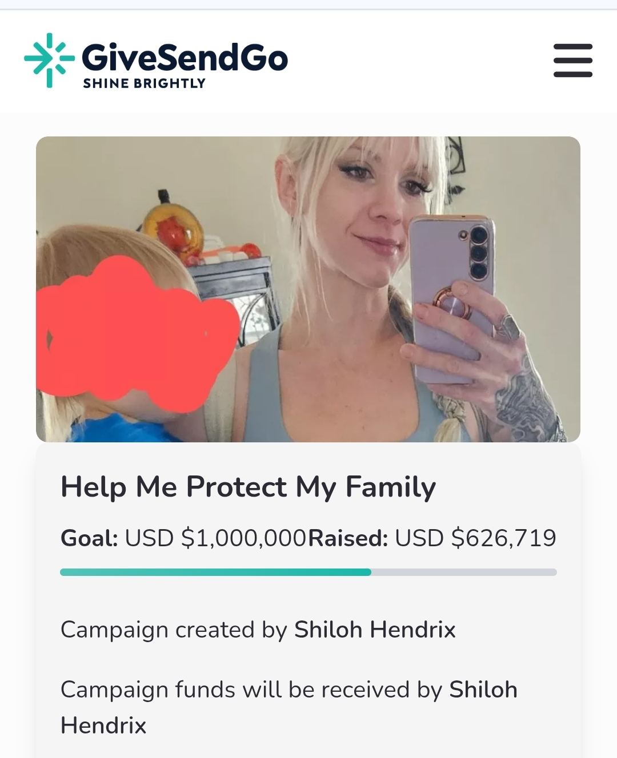The width and height of the screenshot is (617, 758).
Task: Click the bold Raised: label
Action: pos(348,538)
